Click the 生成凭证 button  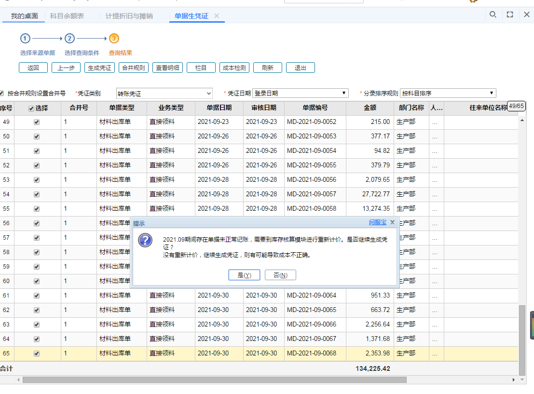point(99,68)
